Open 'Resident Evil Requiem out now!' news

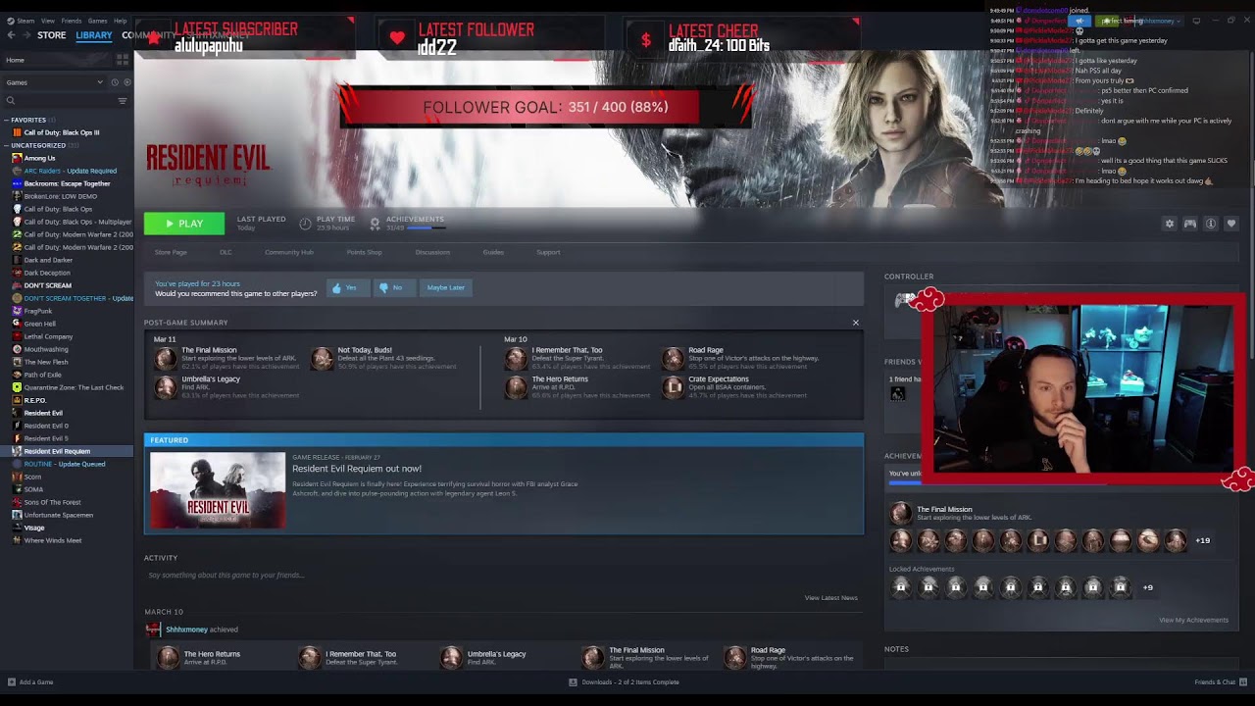coord(357,469)
